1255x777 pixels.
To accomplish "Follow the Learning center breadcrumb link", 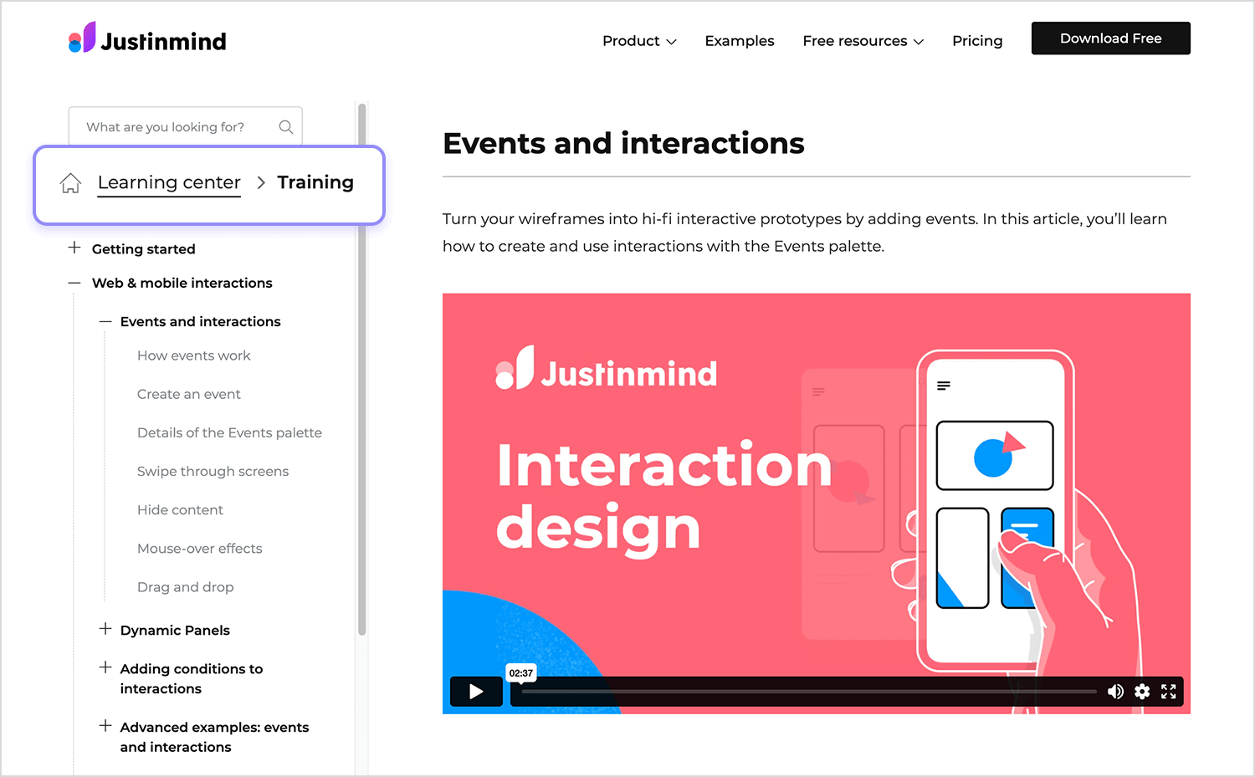I will 169,182.
